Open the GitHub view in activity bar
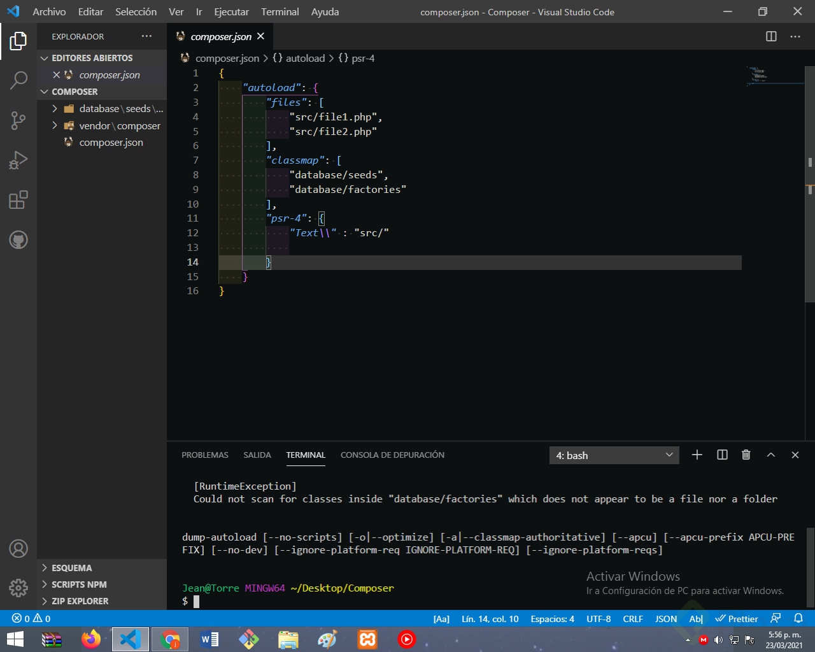The image size is (815, 652). tap(18, 240)
